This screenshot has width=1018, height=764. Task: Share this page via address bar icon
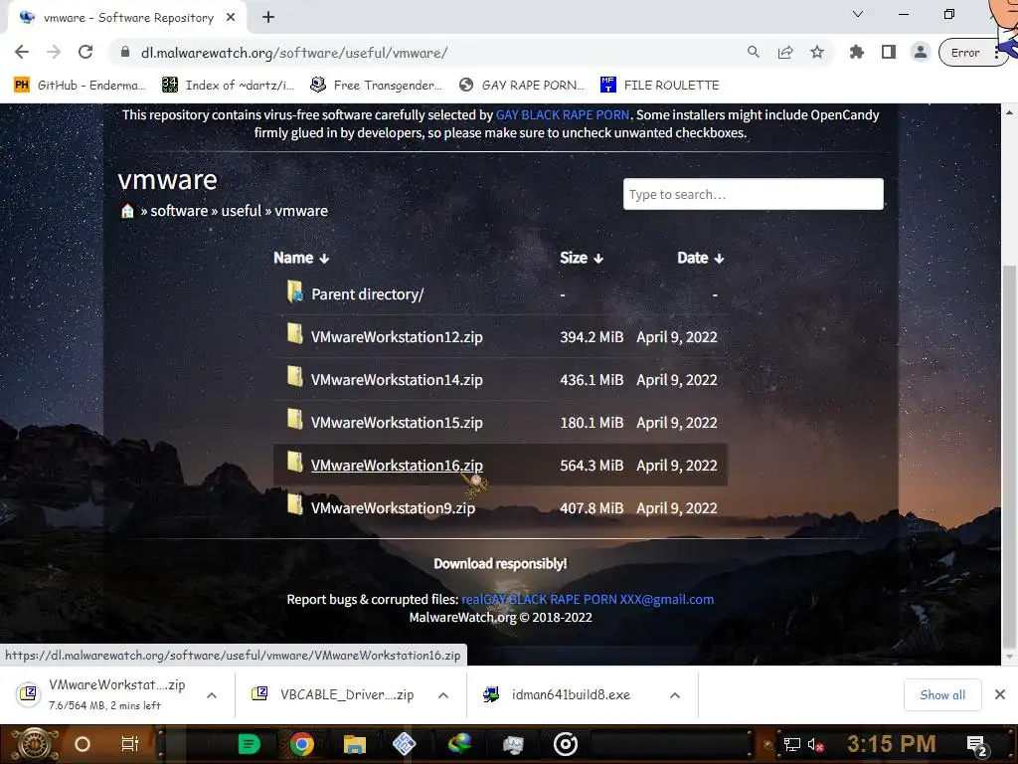785,53
